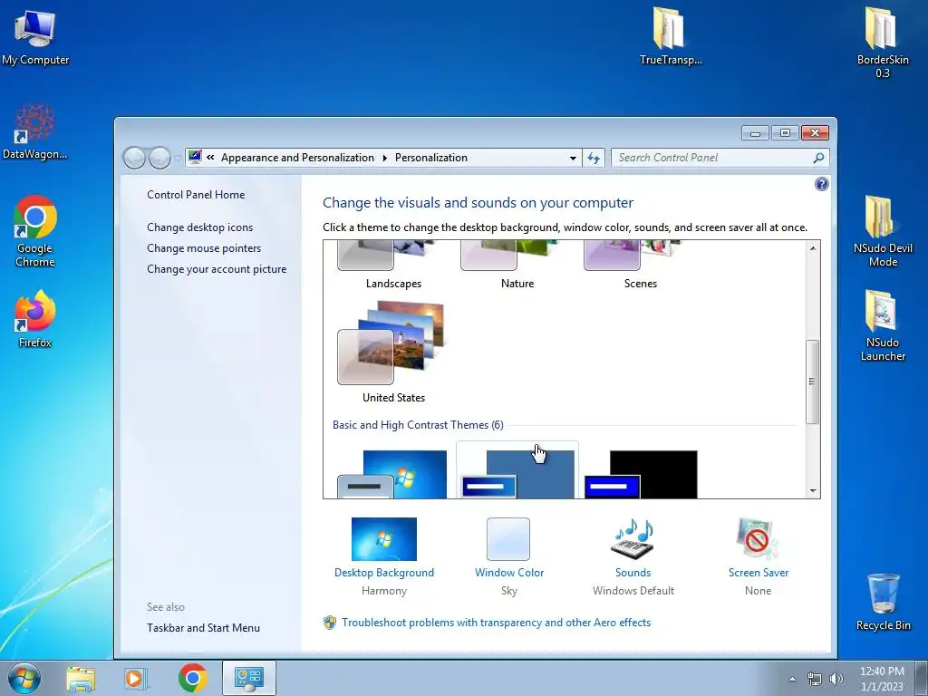
Task: Click the taskbar clock showing 12:40 PM
Action: click(882, 678)
